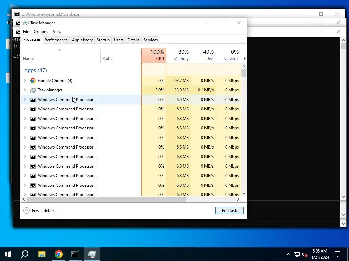The width and height of the screenshot is (349, 261).
Task: Select the 23.0 MB memory cell
Action: tap(179, 90)
